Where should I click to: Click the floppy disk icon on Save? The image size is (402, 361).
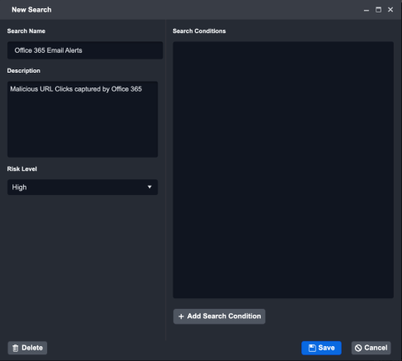point(312,348)
